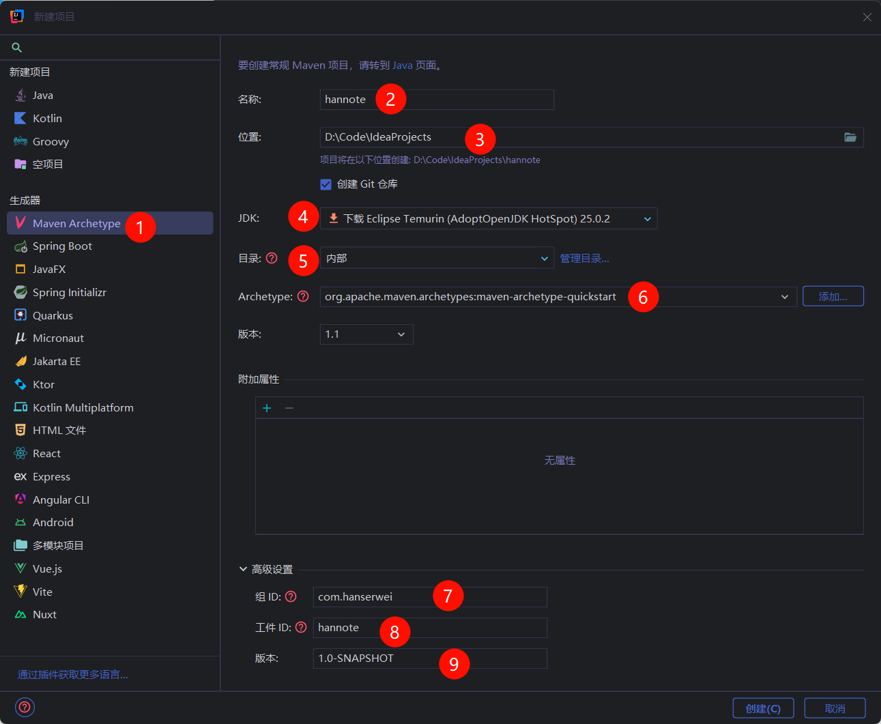The height and width of the screenshot is (724, 881).
Task: Click the help icon next to 目录 label
Action: click(x=272, y=258)
